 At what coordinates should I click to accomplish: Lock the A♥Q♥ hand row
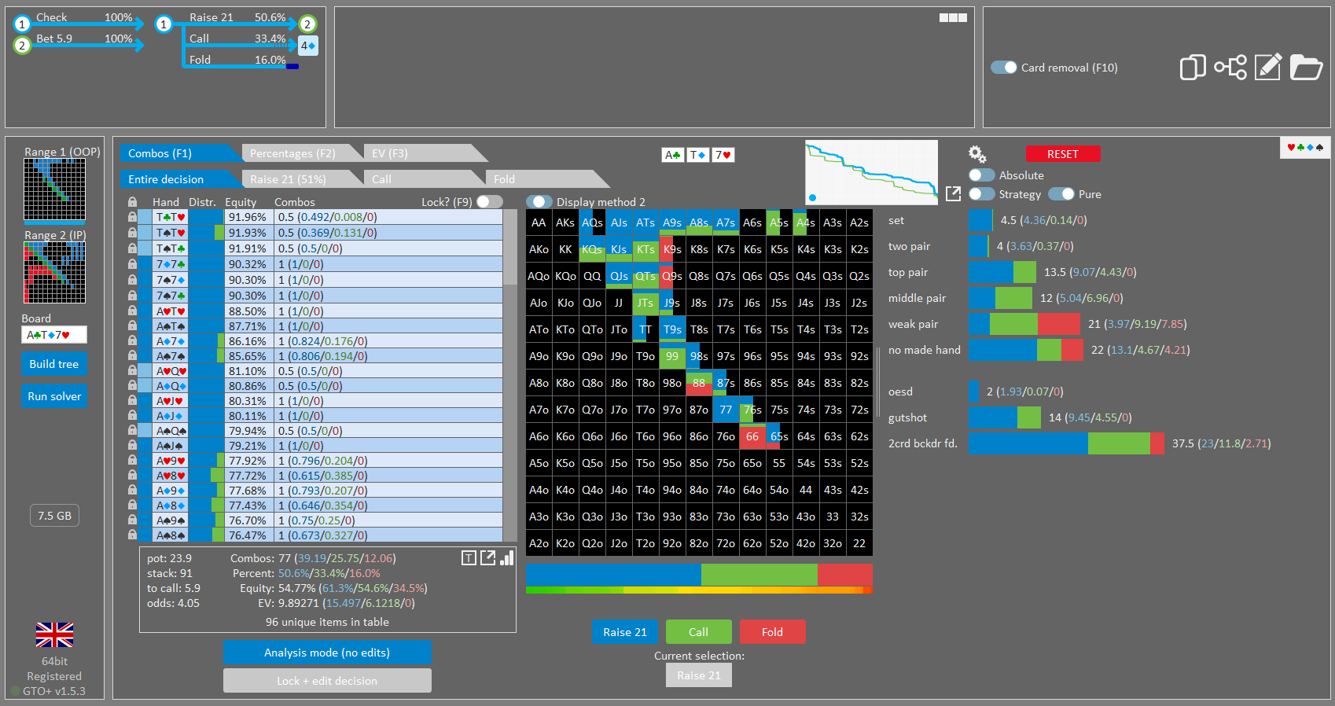coord(132,371)
